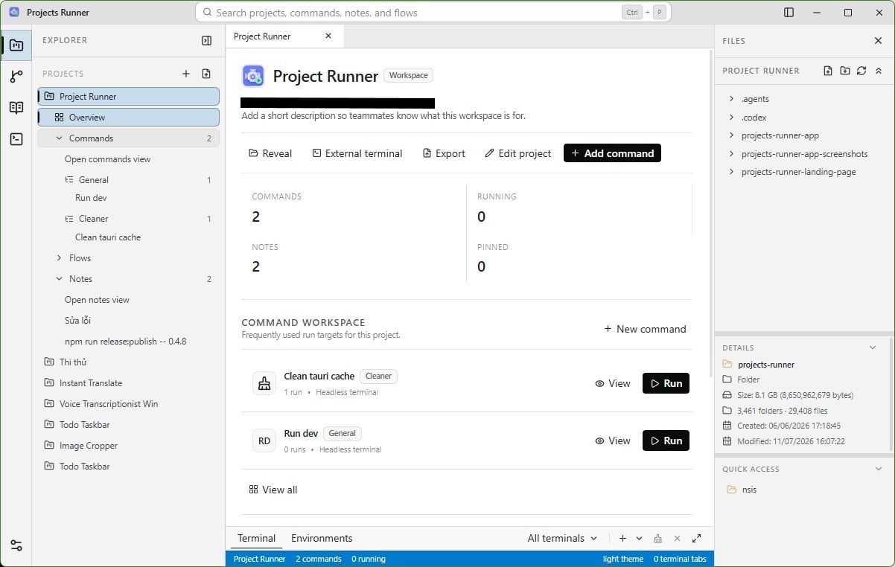Viewport: 895px width, 567px height.
Task: Open new terminal options dropdown arrow
Action: point(640,539)
